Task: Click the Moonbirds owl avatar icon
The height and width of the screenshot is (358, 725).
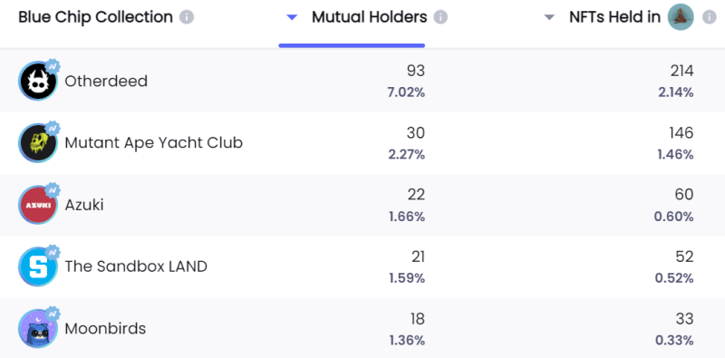Action: [x=38, y=329]
